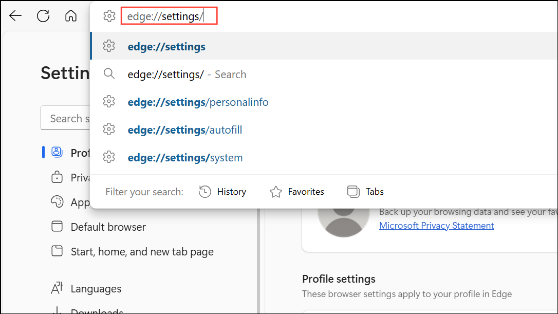The height and width of the screenshot is (314, 558).
Task: Click the Search settings box
Action: point(65,118)
